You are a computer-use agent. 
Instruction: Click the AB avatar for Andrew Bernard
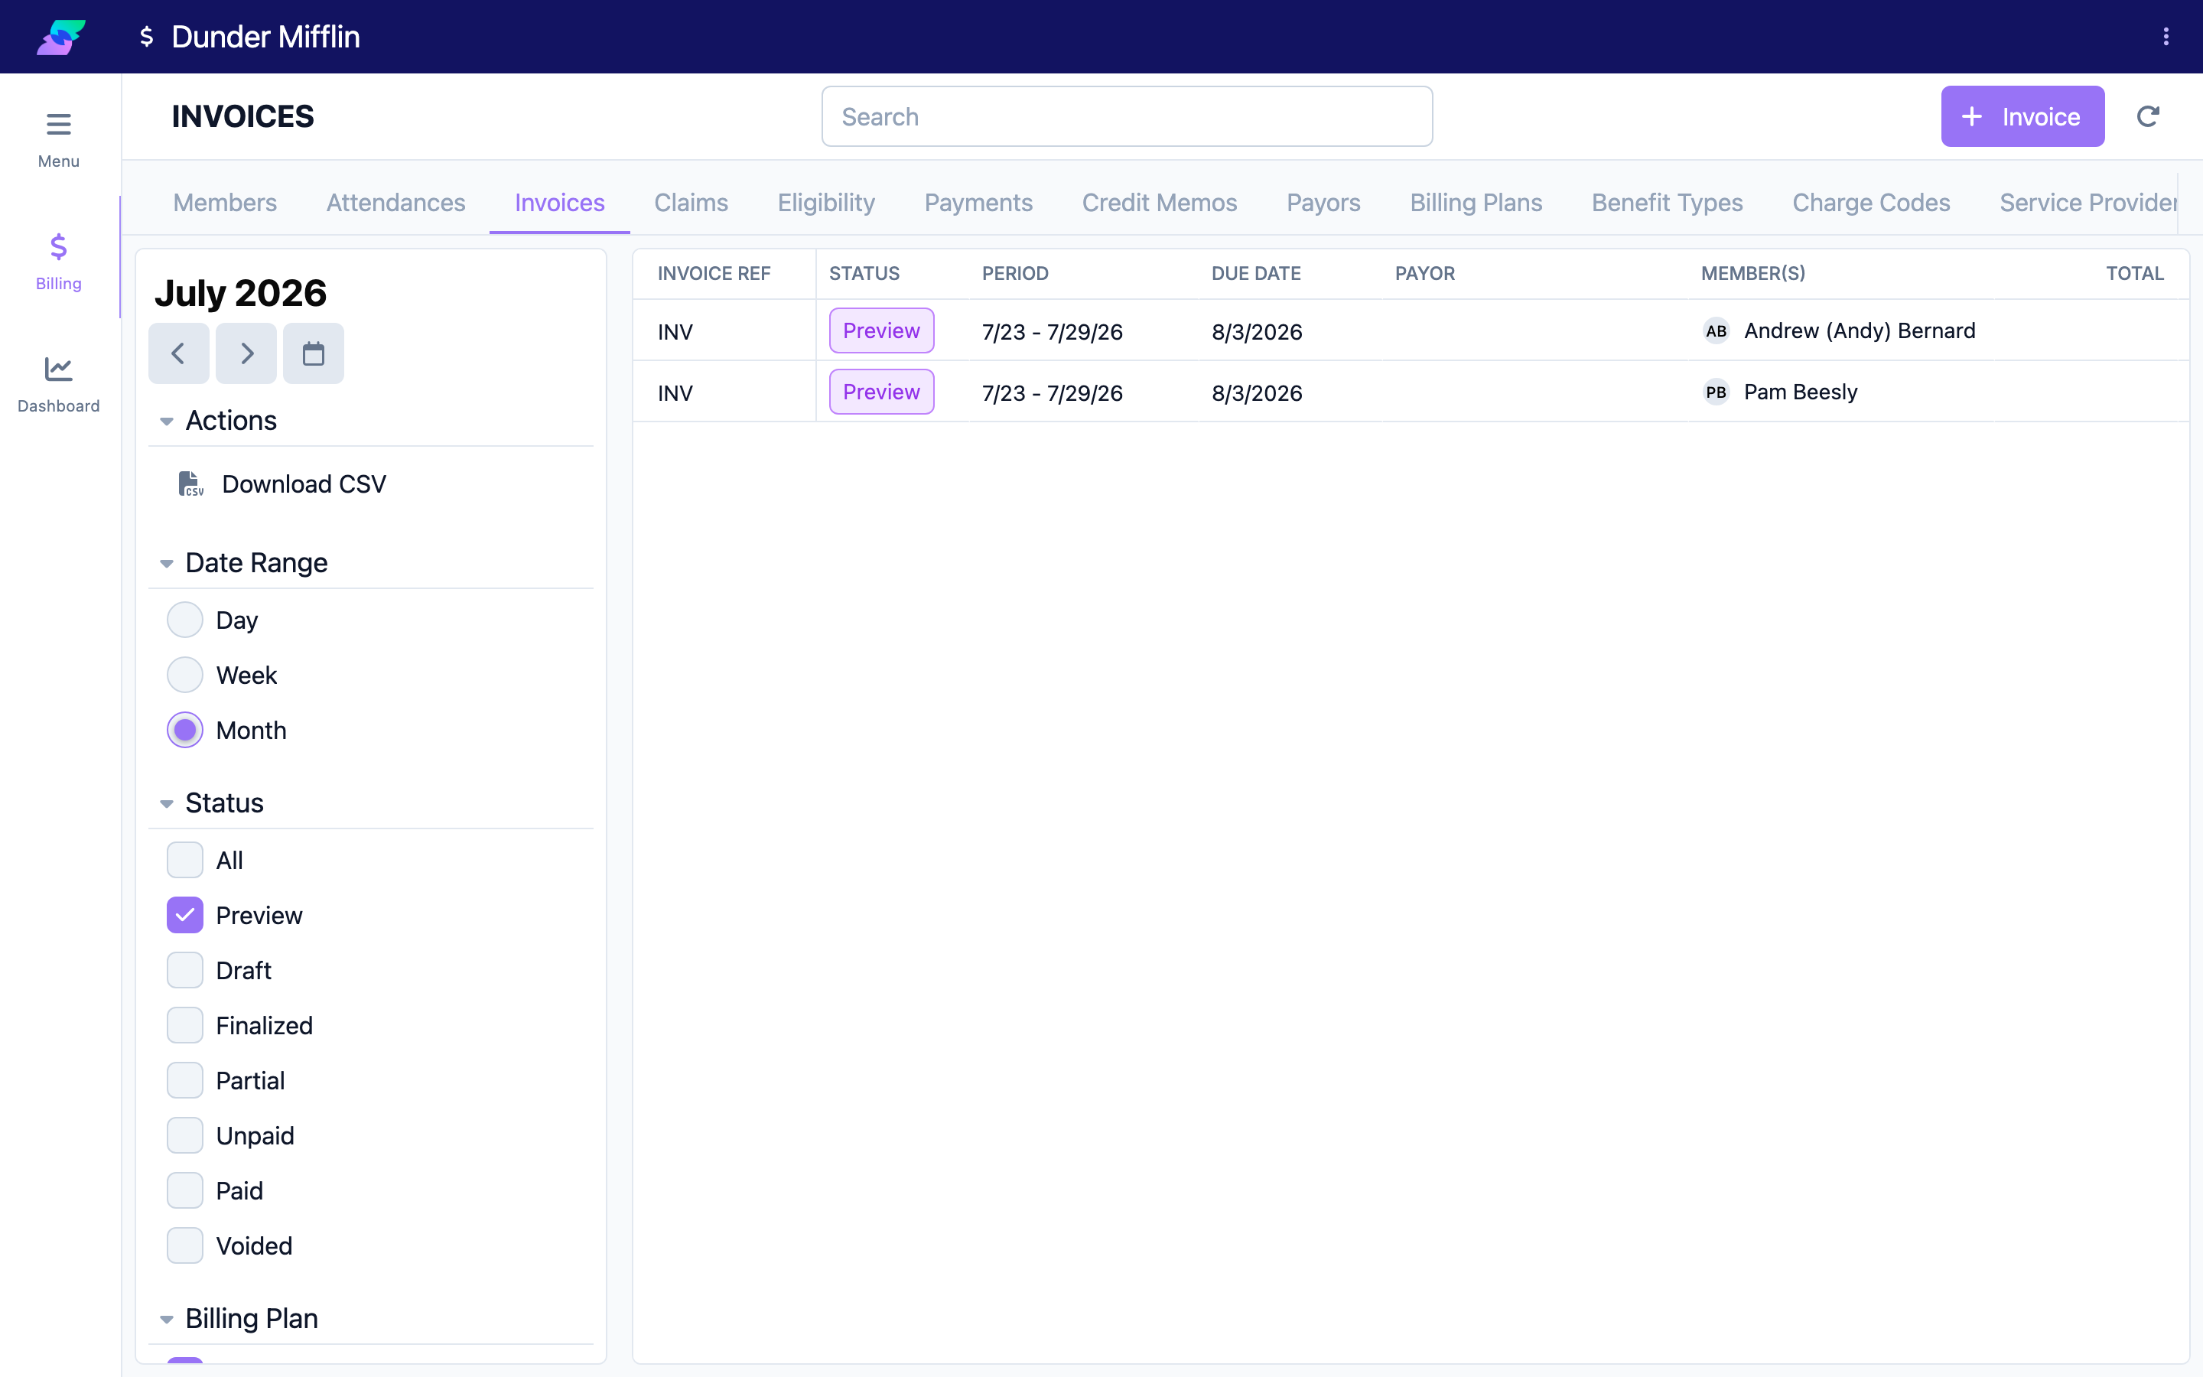coord(1716,330)
